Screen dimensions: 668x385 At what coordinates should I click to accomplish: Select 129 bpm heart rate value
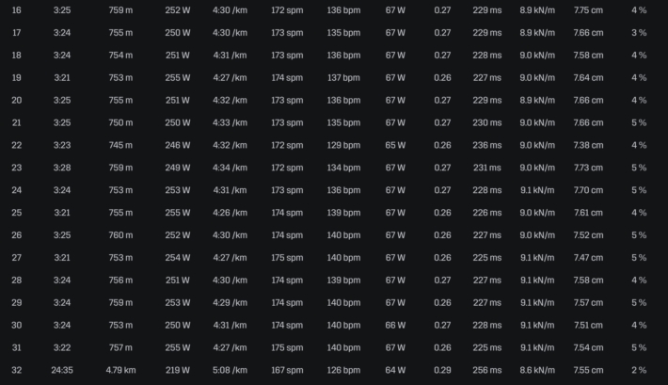tap(343, 145)
